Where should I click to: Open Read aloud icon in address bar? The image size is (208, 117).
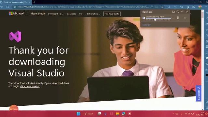[152, 7]
